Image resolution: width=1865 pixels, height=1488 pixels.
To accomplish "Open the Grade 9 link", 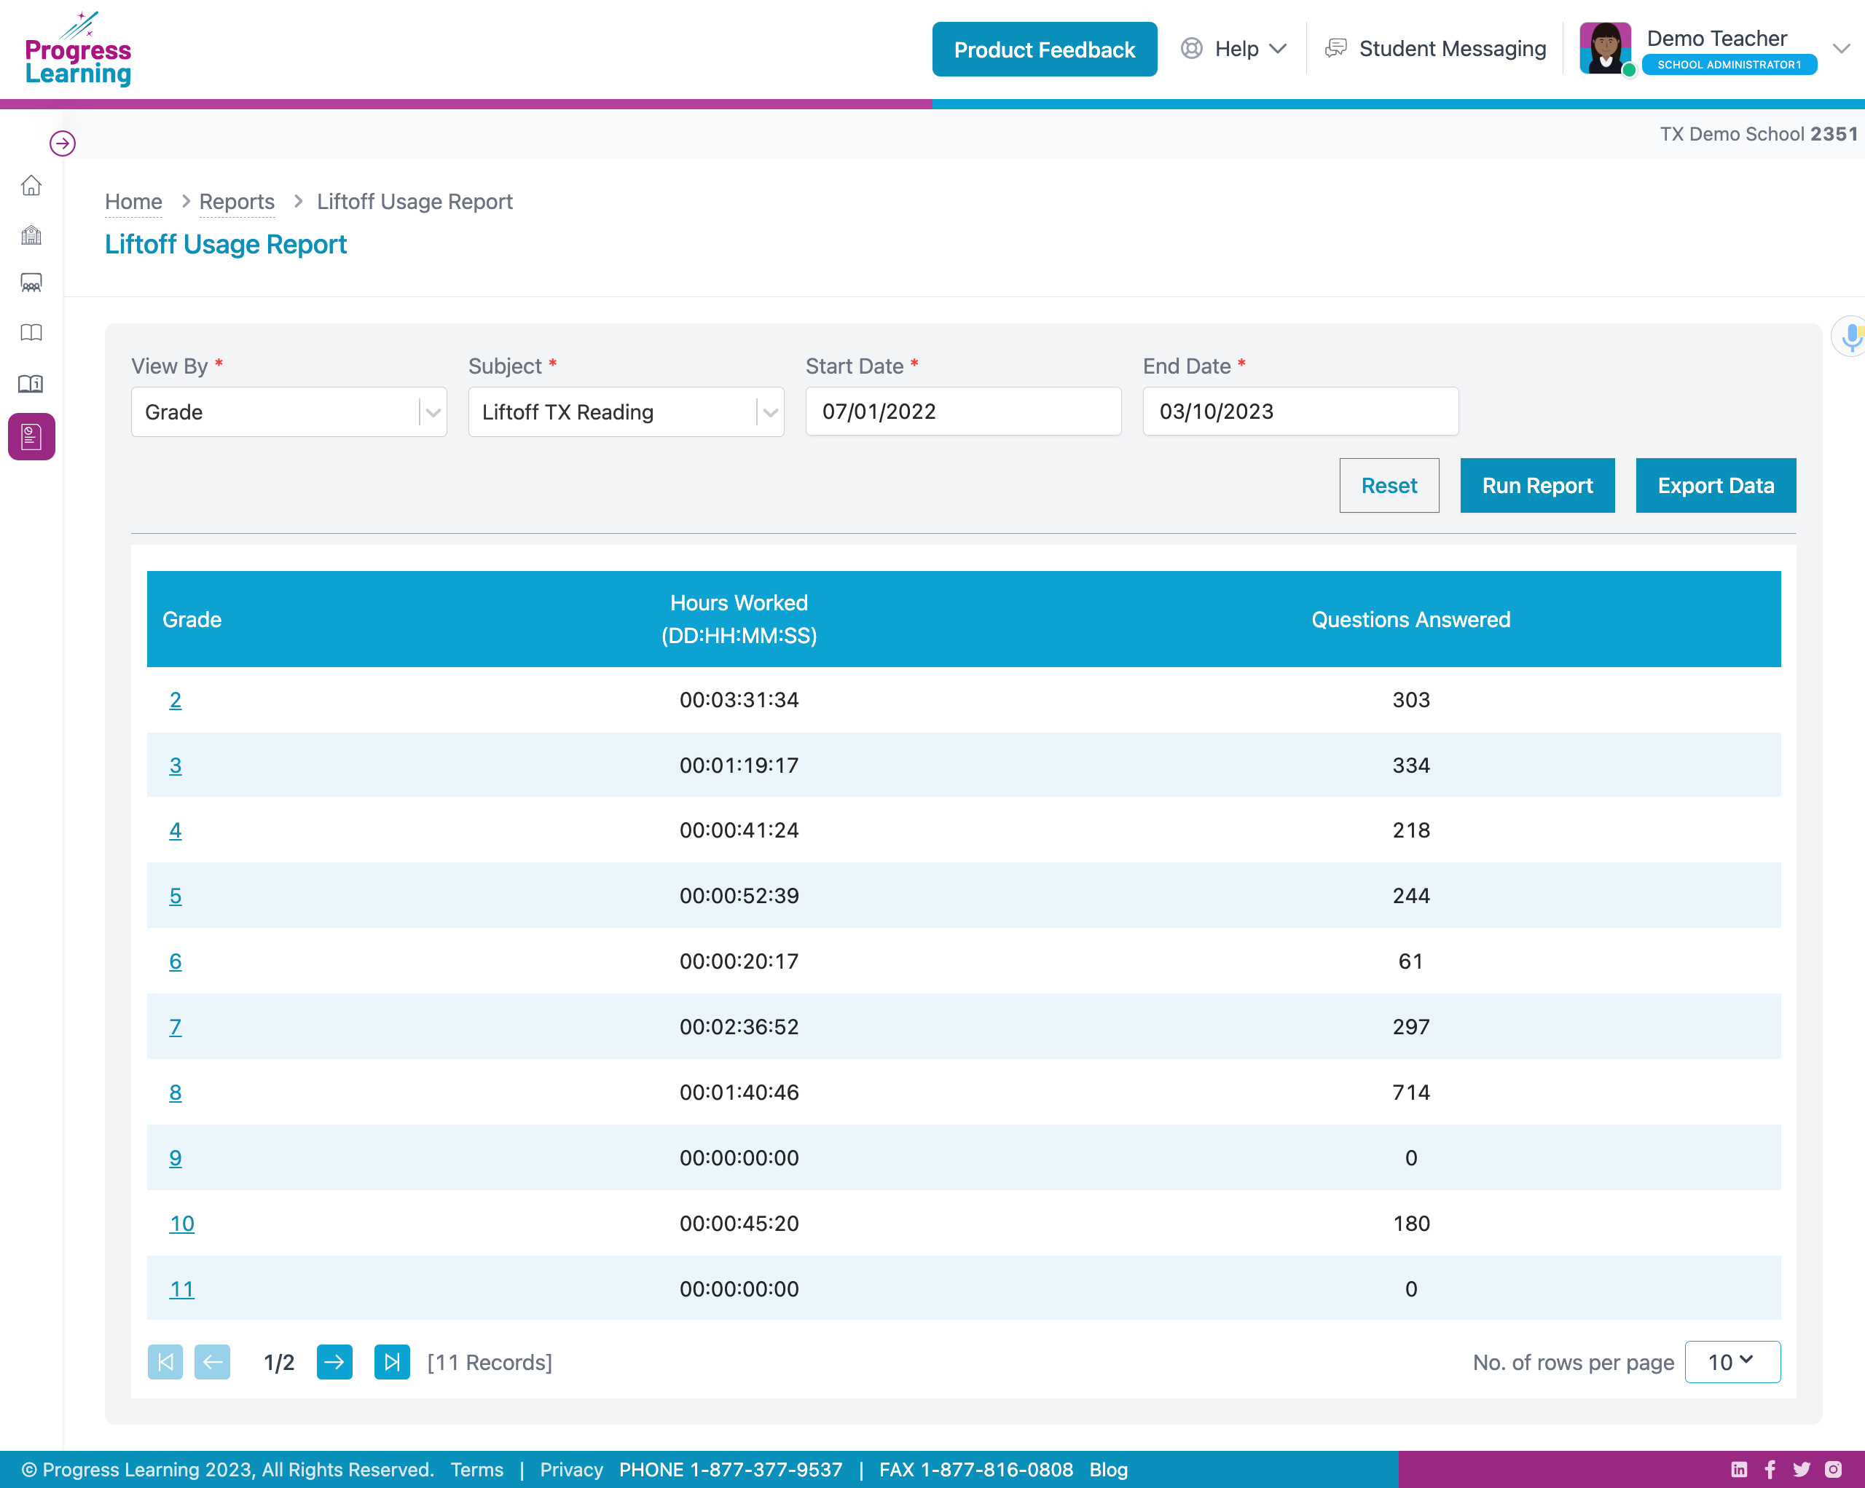I will pyautogui.click(x=176, y=1158).
